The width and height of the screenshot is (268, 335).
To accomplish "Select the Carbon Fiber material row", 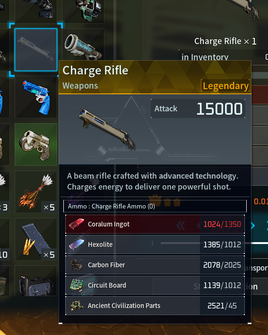I will click(x=155, y=265).
